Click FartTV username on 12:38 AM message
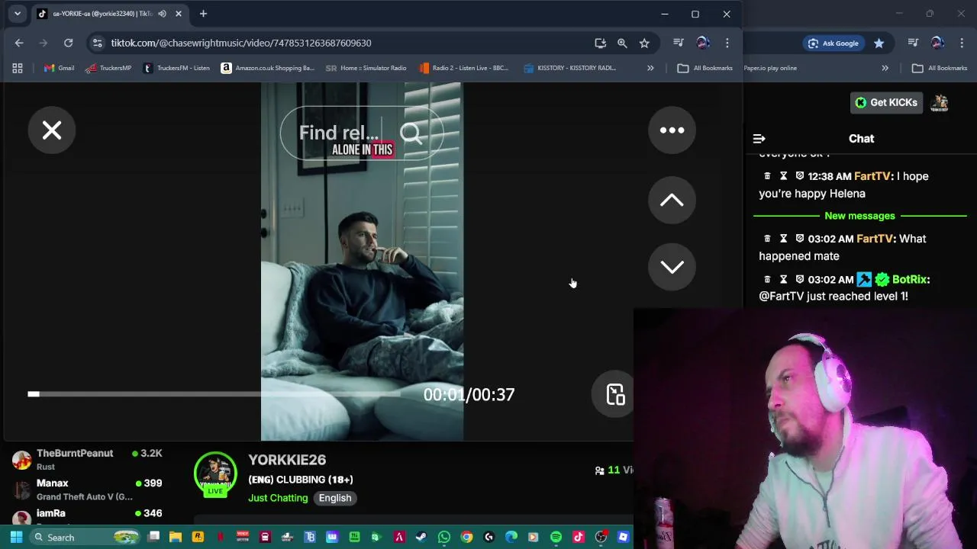The height and width of the screenshot is (549, 977). tap(872, 176)
